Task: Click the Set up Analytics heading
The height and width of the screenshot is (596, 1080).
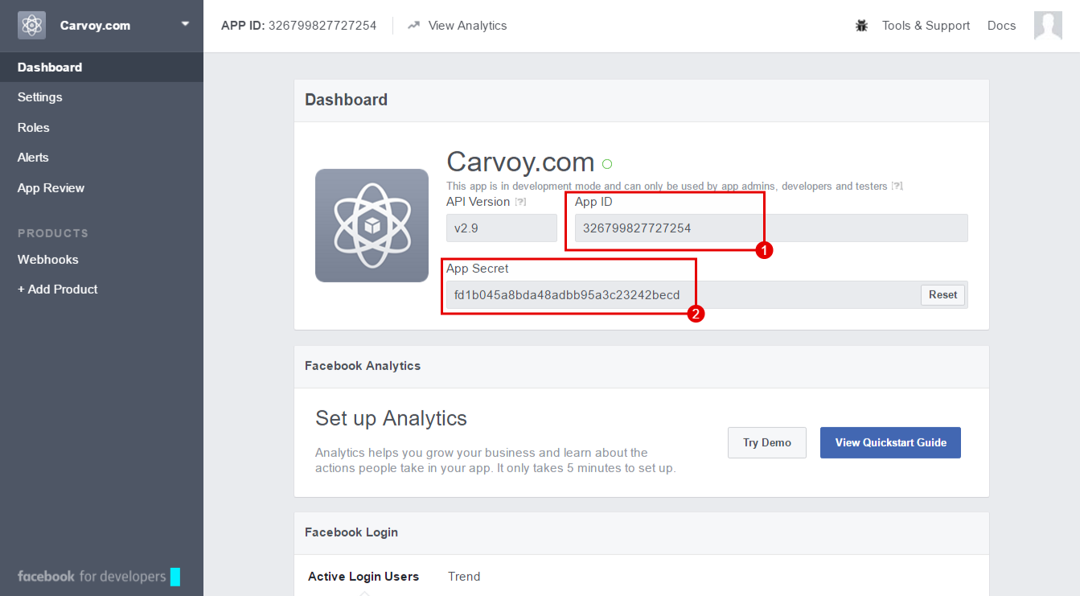Action: tap(391, 419)
